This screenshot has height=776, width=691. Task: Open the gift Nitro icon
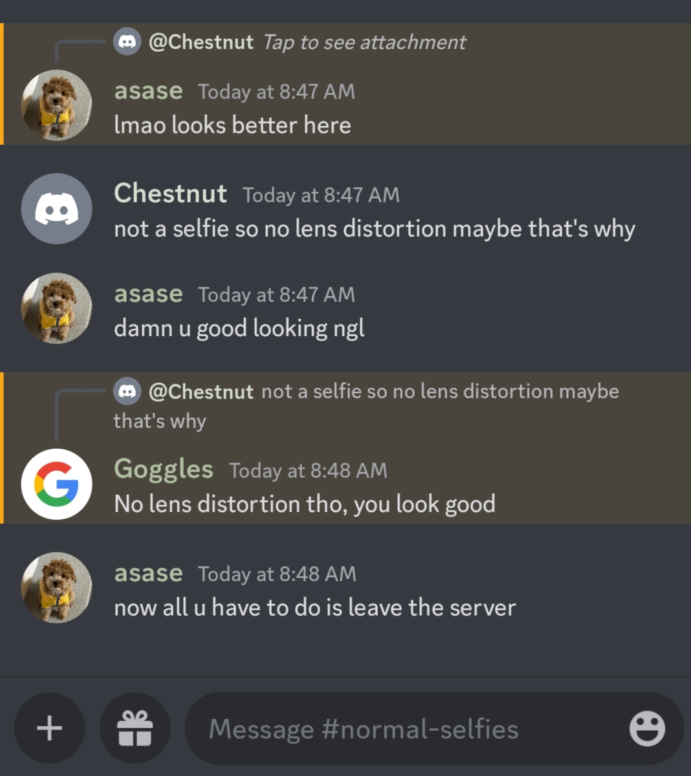coord(135,728)
